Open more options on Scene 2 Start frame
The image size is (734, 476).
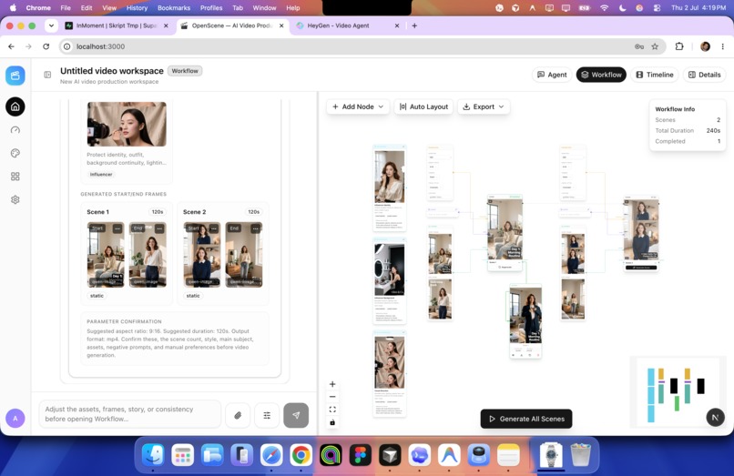click(213, 228)
